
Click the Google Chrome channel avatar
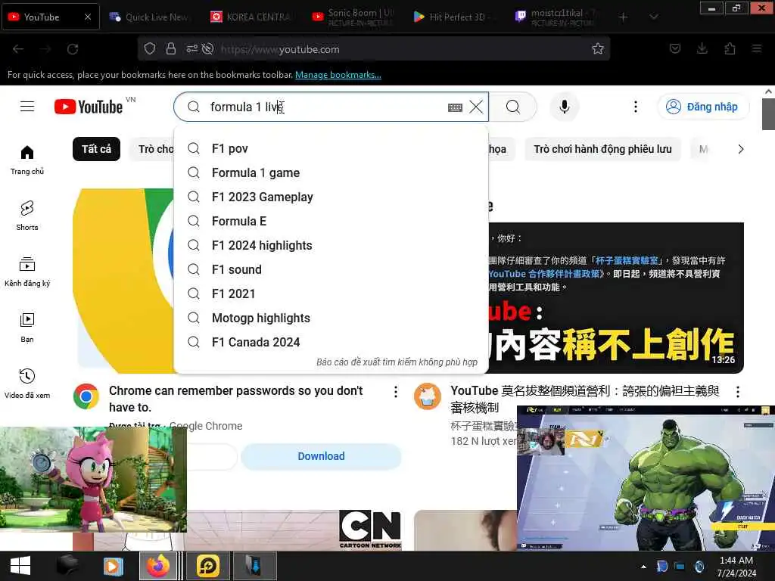tap(86, 396)
